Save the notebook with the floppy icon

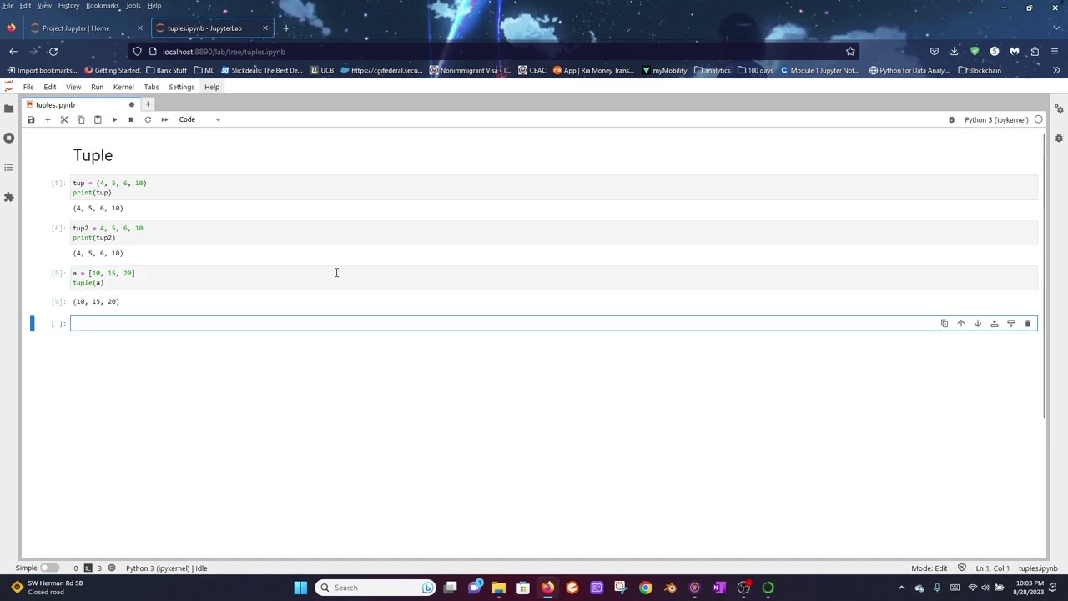coord(31,119)
